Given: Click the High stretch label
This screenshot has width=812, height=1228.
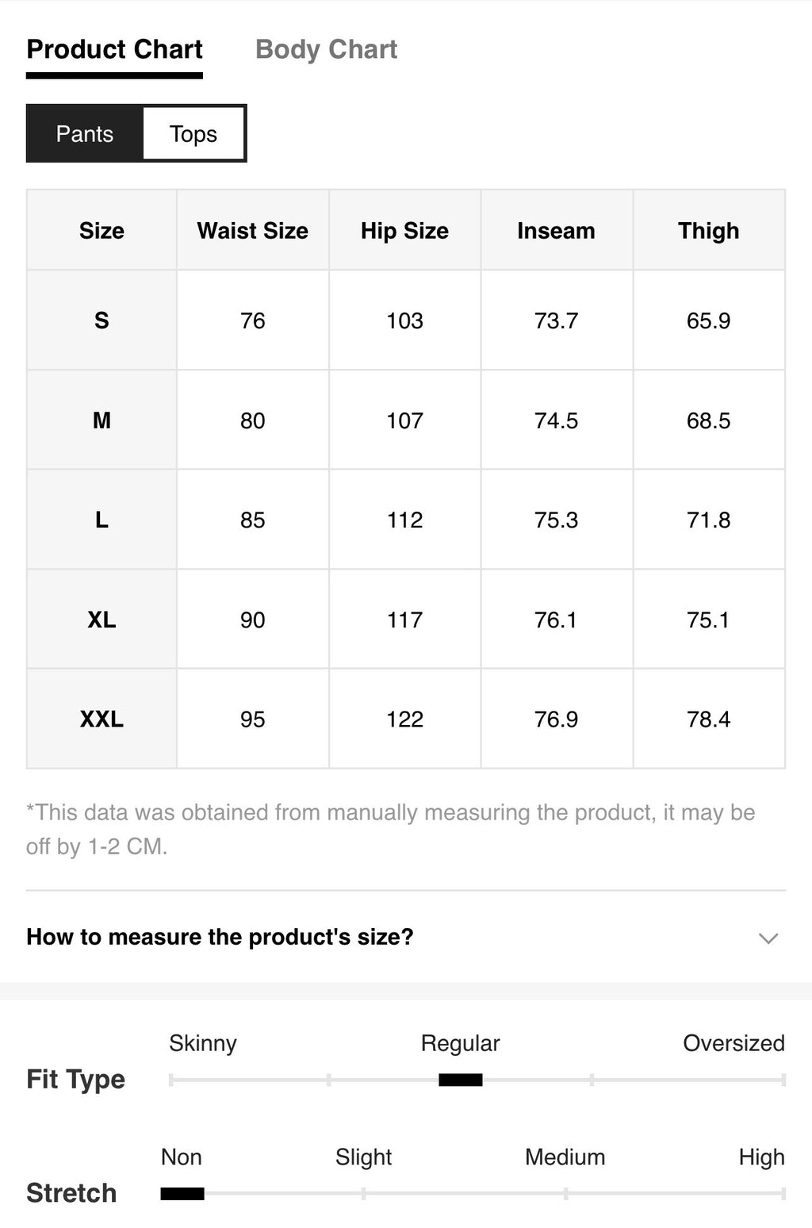Looking at the screenshot, I should click(761, 1157).
